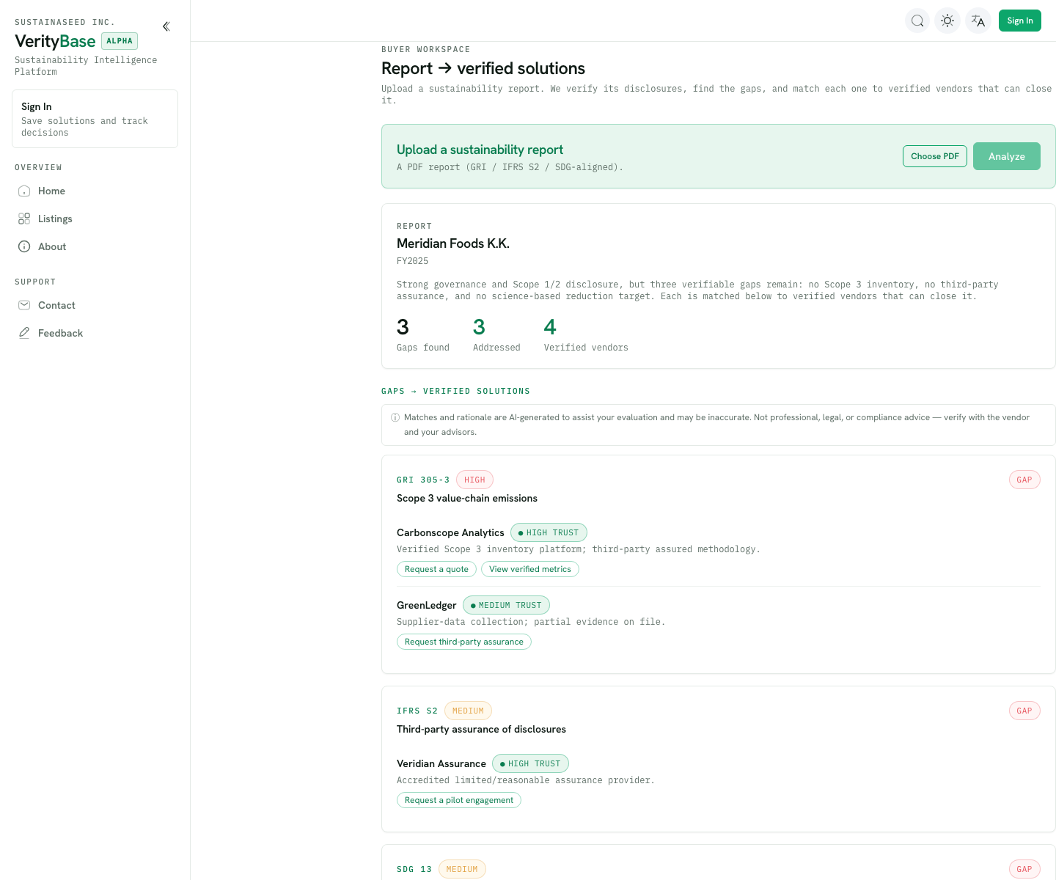Viewport: 1056px width, 880px height.
Task: Click the Gaps found count
Action: pos(403,327)
